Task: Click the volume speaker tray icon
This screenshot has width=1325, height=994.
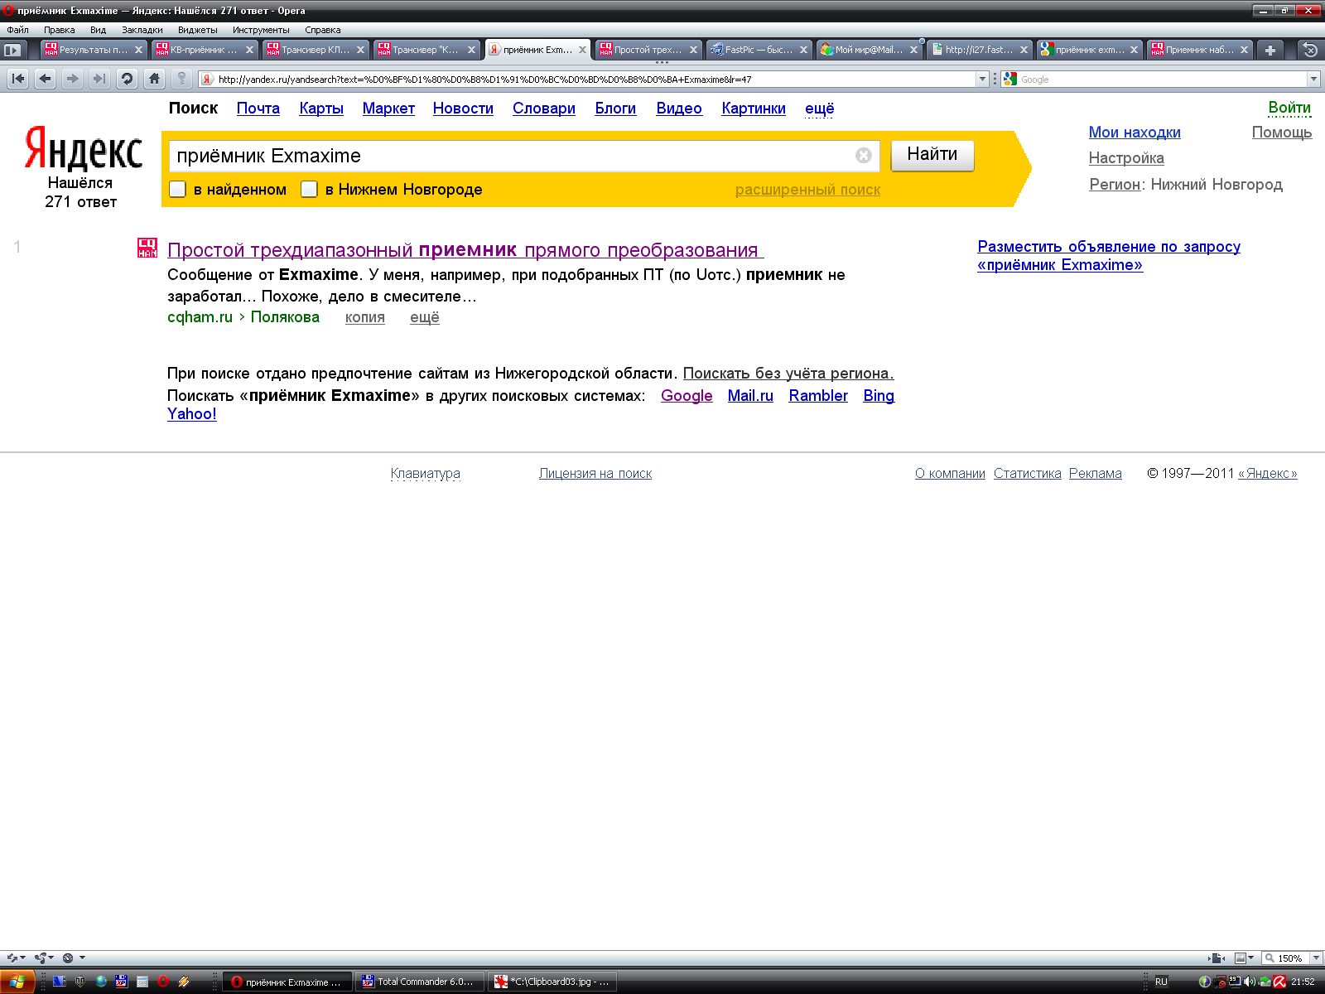Action: click(x=1248, y=982)
